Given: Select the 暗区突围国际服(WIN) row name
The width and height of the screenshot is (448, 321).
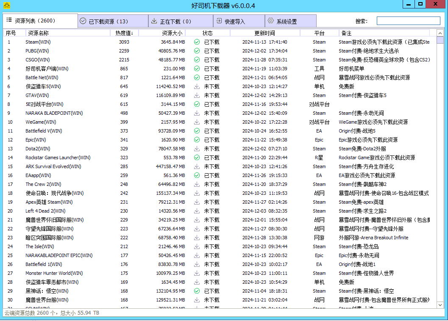Looking at the screenshot, I should click(x=50, y=238).
